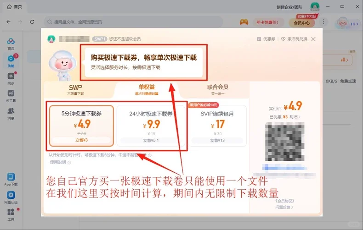
Task: Open the three-dot more menu
Action: click(x=323, y=22)
